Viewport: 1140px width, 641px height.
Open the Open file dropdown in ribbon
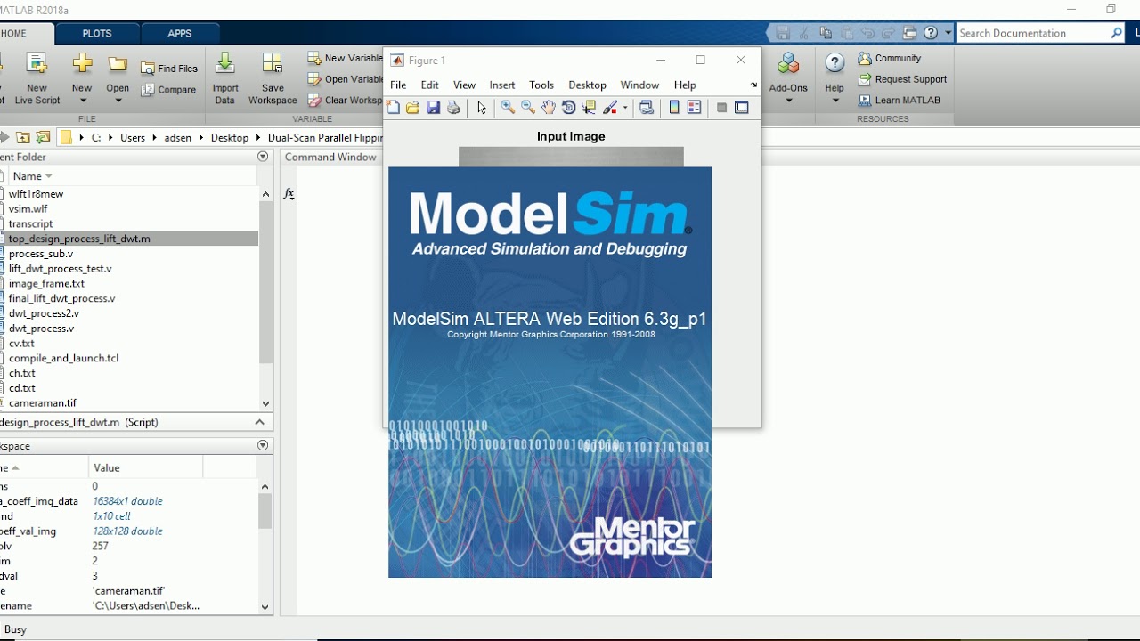click(x=118, y=78)
